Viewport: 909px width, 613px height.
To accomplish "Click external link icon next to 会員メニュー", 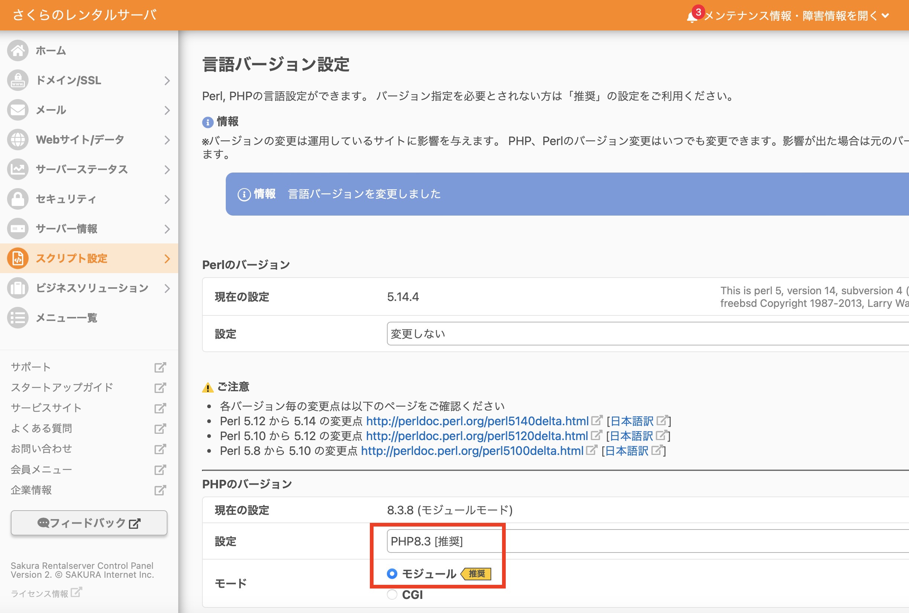I will pyautogui.click(x=160, y=469).
